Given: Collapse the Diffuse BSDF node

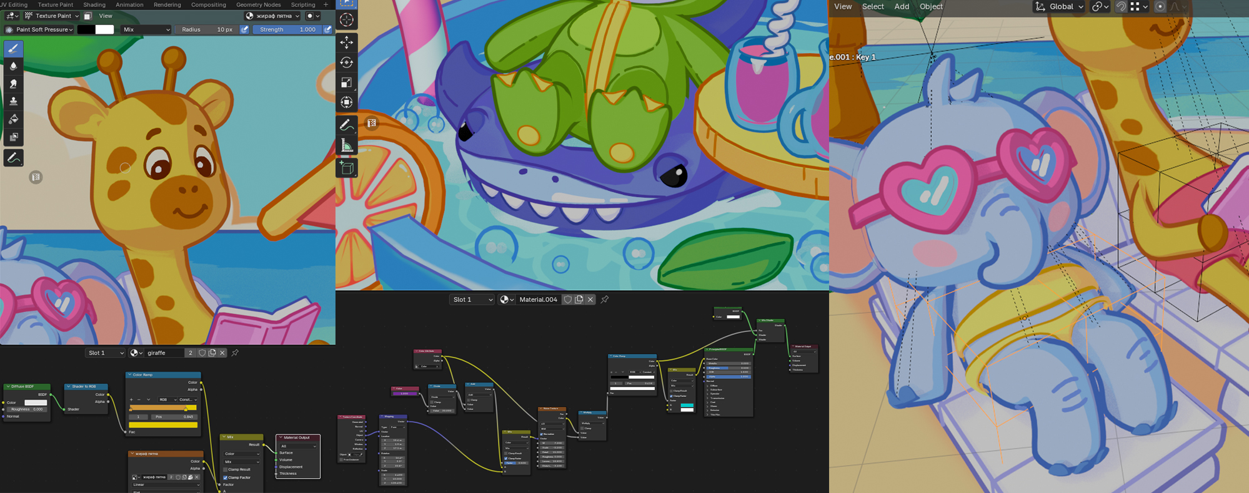Looking at the screenshot, I should point(8,387).
